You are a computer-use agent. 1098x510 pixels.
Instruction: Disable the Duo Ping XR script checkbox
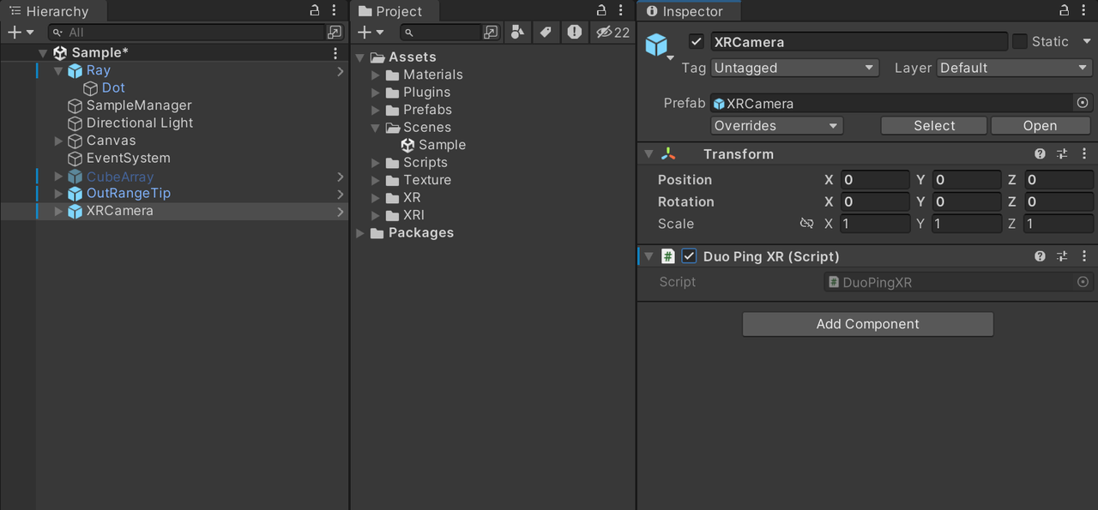coord(689,256)
